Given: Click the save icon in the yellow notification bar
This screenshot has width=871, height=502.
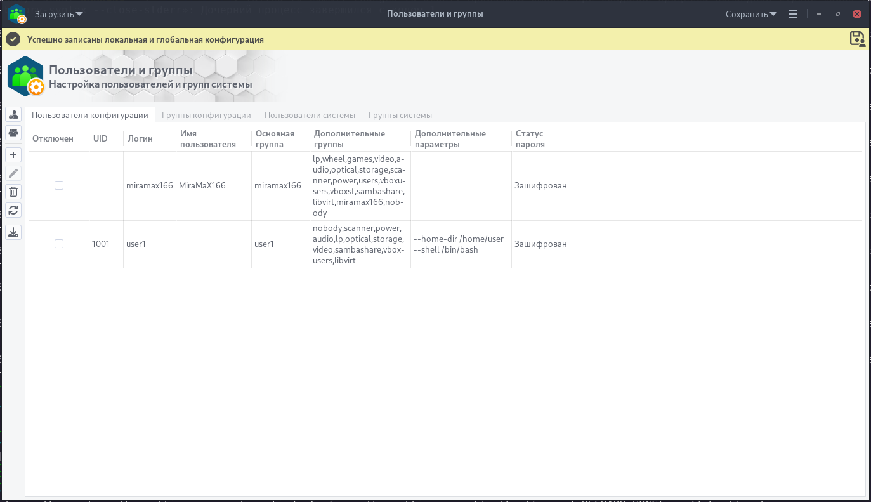Looking at the screenshot, I should tap(857, 39).
